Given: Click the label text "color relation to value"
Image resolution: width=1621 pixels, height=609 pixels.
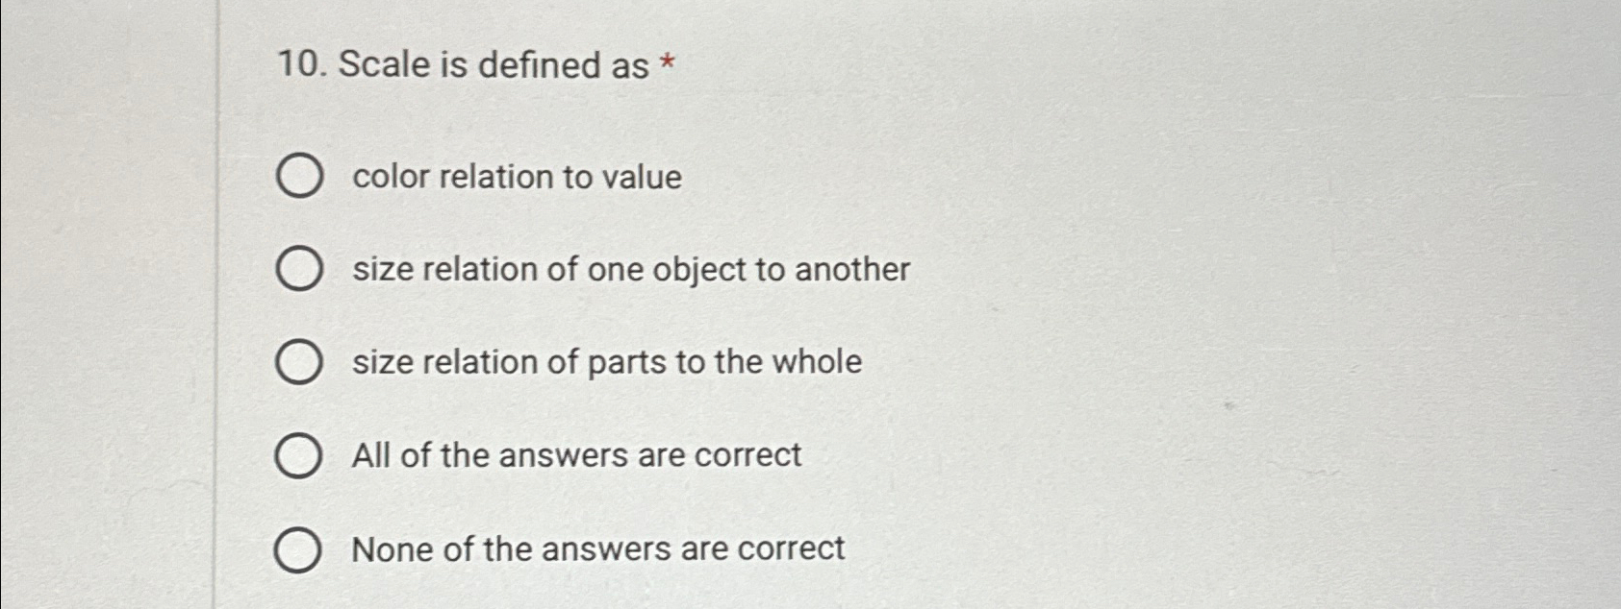Looking at the screenshot, I should click(516, 176).
